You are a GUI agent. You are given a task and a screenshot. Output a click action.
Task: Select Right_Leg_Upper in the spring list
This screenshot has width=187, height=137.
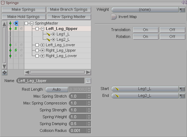[x=61, y=50]
